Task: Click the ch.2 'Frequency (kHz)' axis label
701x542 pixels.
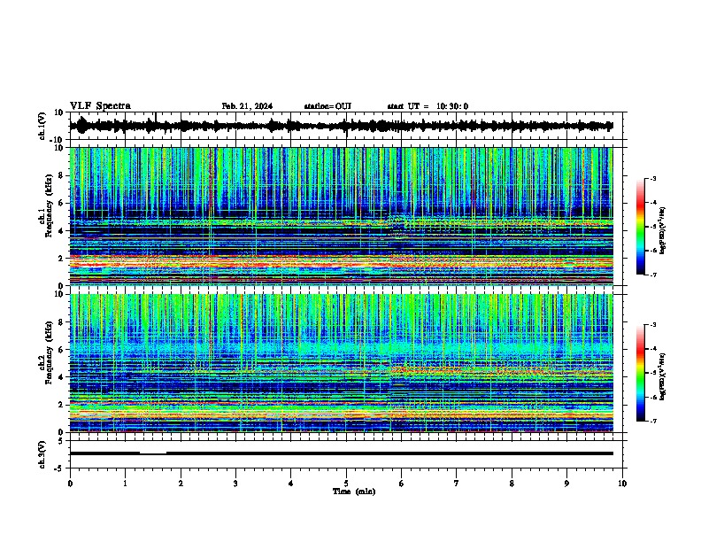Action: (x=50, y=352)
